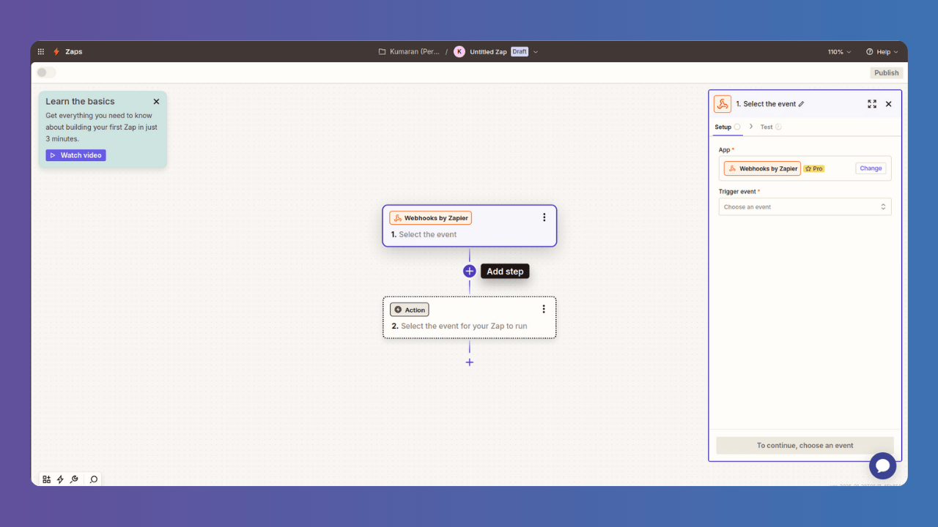Click the plus icon below the Action step

[x=470, y=362]
